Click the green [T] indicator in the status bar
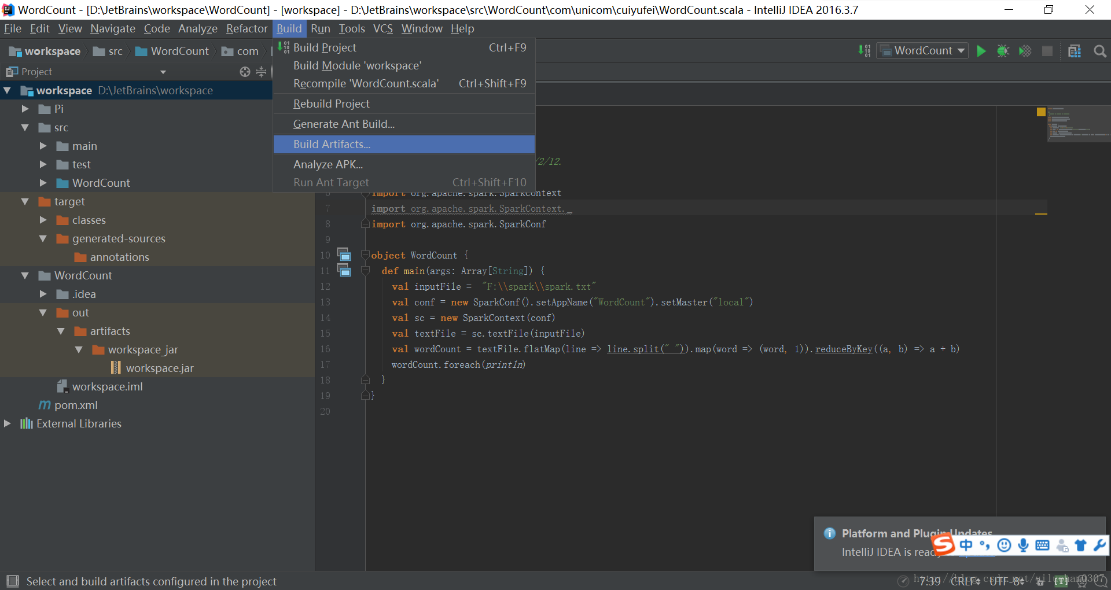Image resolution: width=1111 pixels, height=590 pixels. [x=1061, y=581]
